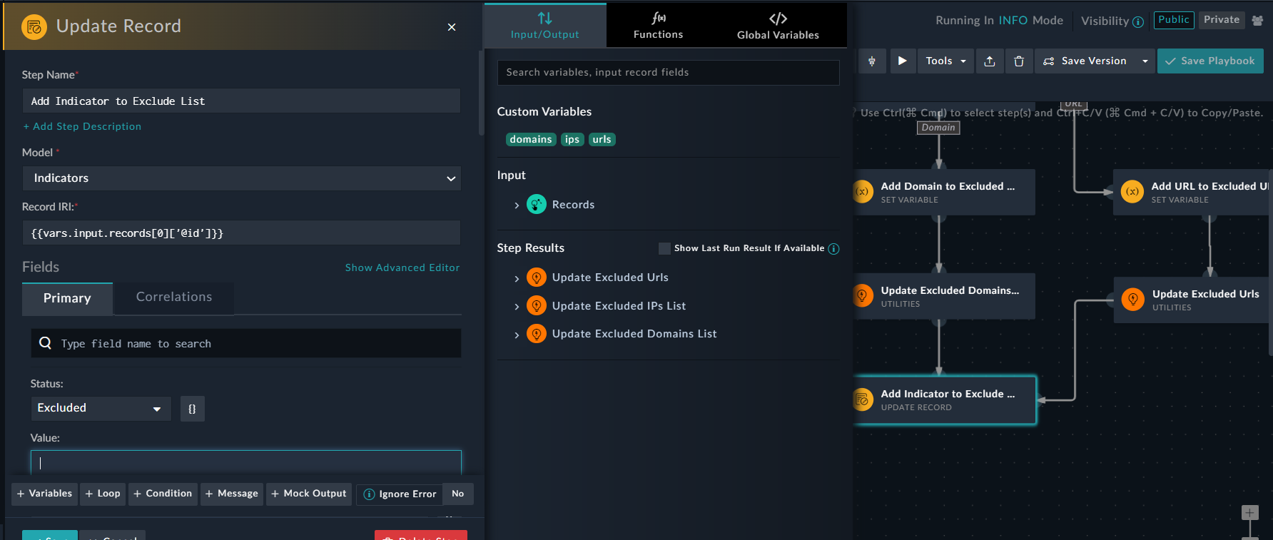This screenshot has height=540, width=1273.
Task: Edit the Step Name field
Action: click(x=241, y=101)
